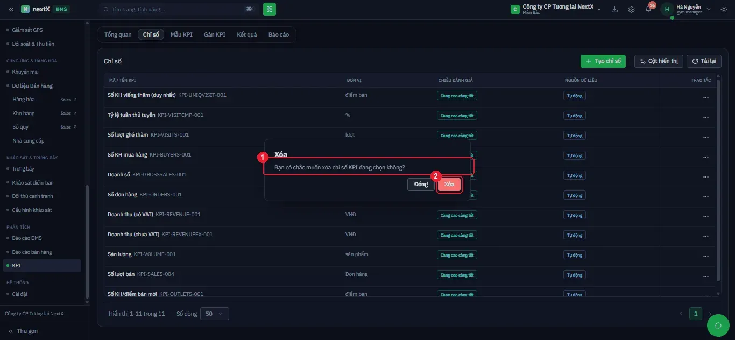The image size is (735, 340).
Task: Open the Cột hiển thị column chooser
Action: pyautogui.click(x=659, y=61)
